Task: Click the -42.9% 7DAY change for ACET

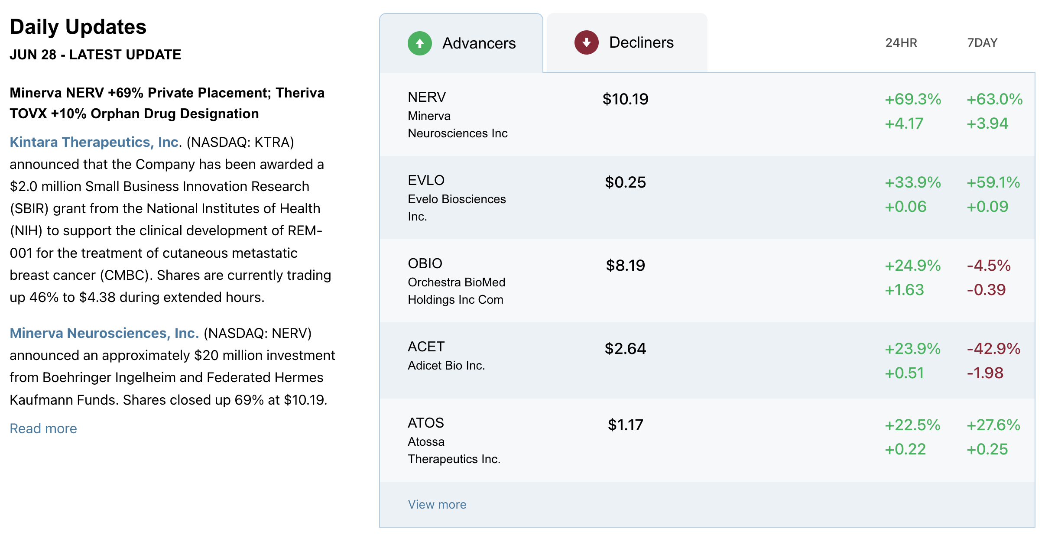Action: 993,349
